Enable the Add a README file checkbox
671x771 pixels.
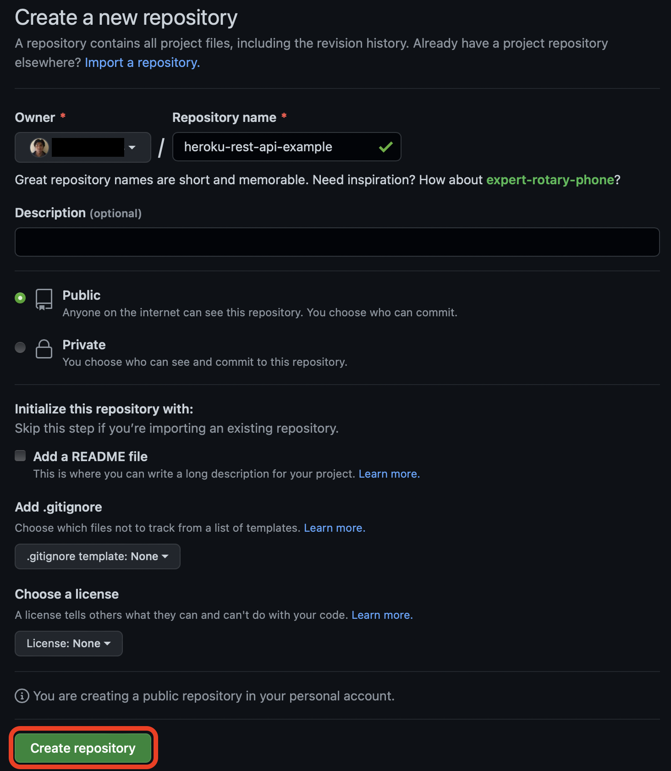[x=20, y=455]
